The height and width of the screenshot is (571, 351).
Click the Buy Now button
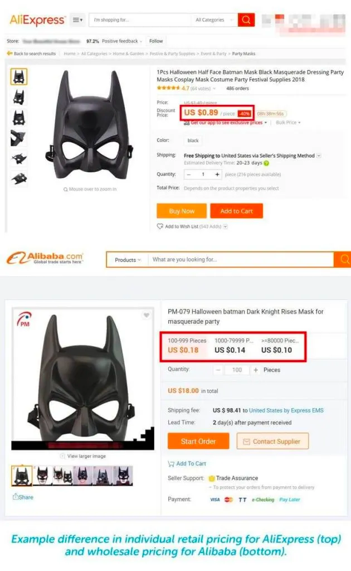click(181, 211)
